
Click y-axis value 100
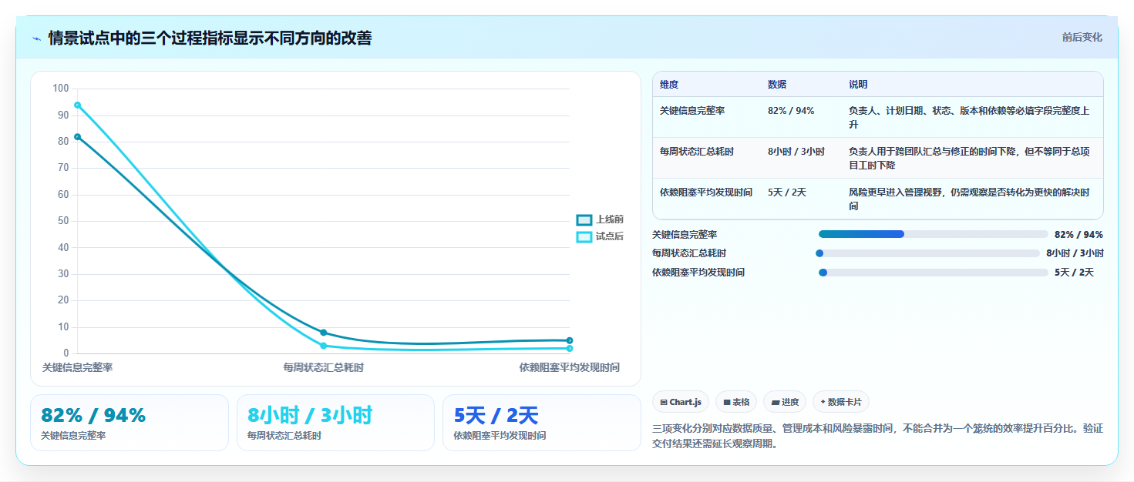click(61, 89)
